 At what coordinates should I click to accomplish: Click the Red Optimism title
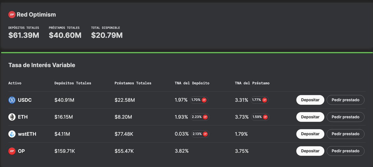pyautogui.click(x=36, y=15)
